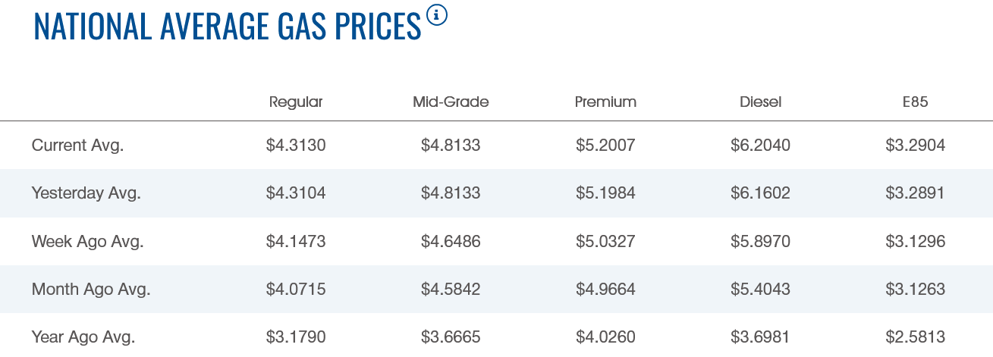The height and width of the screenshot is (357, 993).
Task: Select the Regular column header
Action: 296,102
